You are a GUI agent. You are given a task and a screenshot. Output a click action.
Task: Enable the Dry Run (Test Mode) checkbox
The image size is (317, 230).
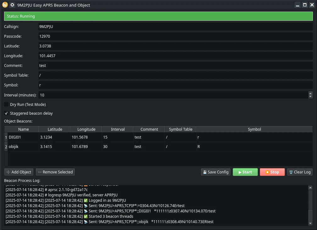click(6, 104)
